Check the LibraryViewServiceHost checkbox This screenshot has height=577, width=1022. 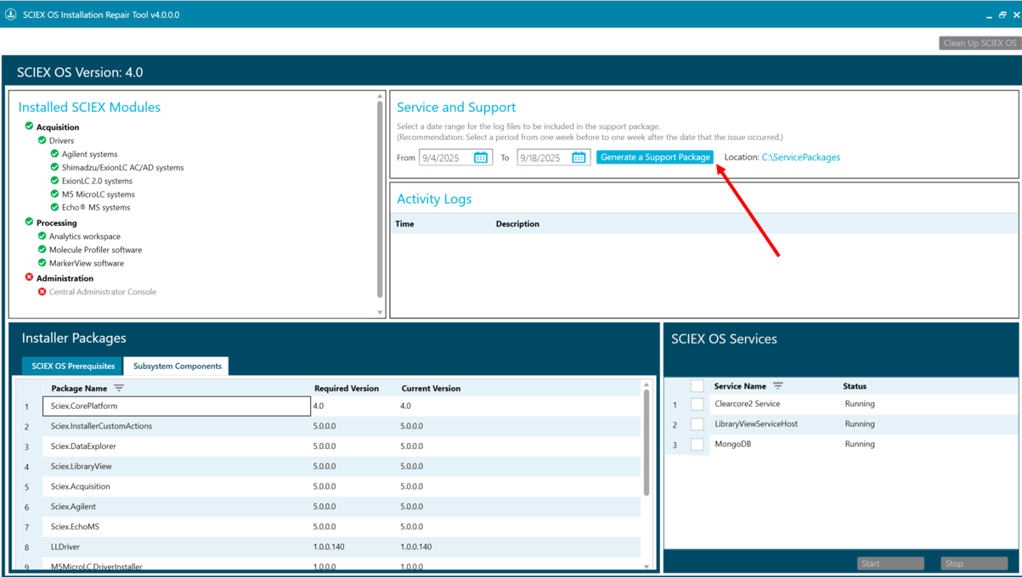coord(697,424)
